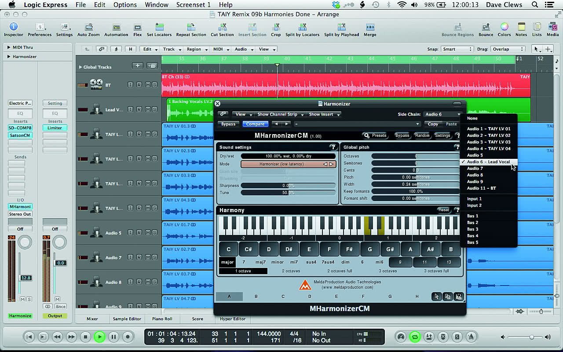Adjust the Width slider in Global pitch
Viewport: 563px width, 352px height.
415,184
